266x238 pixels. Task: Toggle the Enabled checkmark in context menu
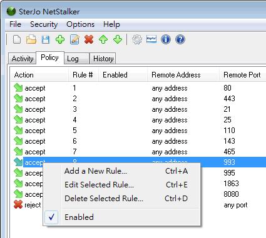point(51,217)
